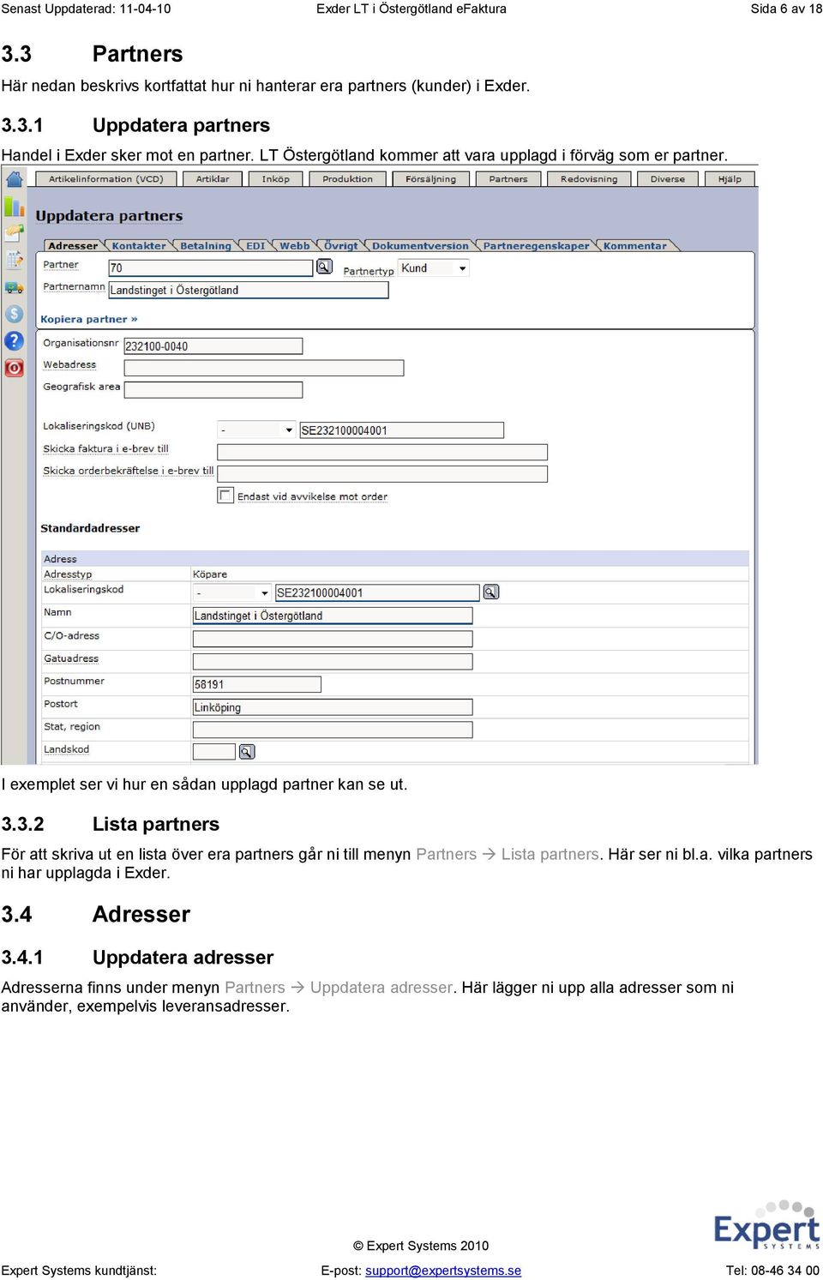Log out with the red power icon
The width and height of the screenshot is (823, 1280).
(15, 369)
